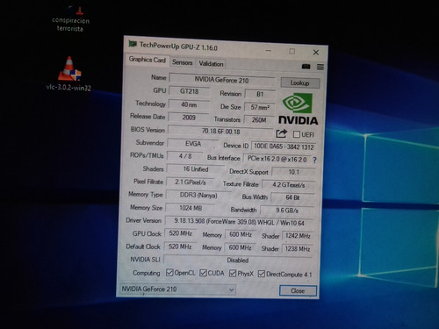439x329 pixels.
Task: Click the BIOS Version field 70.18.6F.00.18
Action: pos(220,132)
